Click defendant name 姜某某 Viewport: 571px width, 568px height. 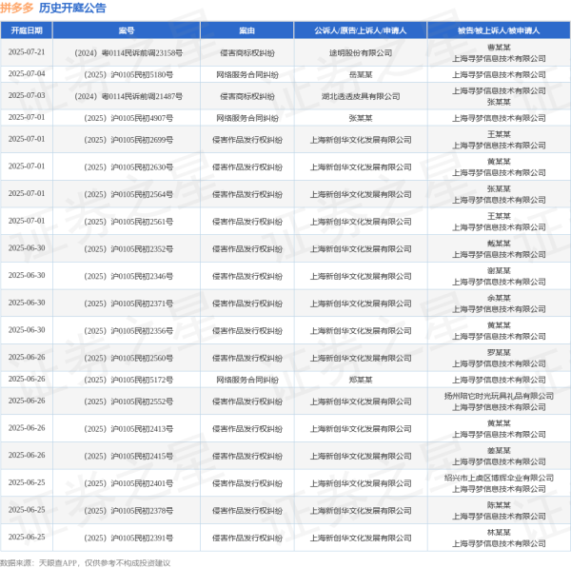[x=499, y=450]
